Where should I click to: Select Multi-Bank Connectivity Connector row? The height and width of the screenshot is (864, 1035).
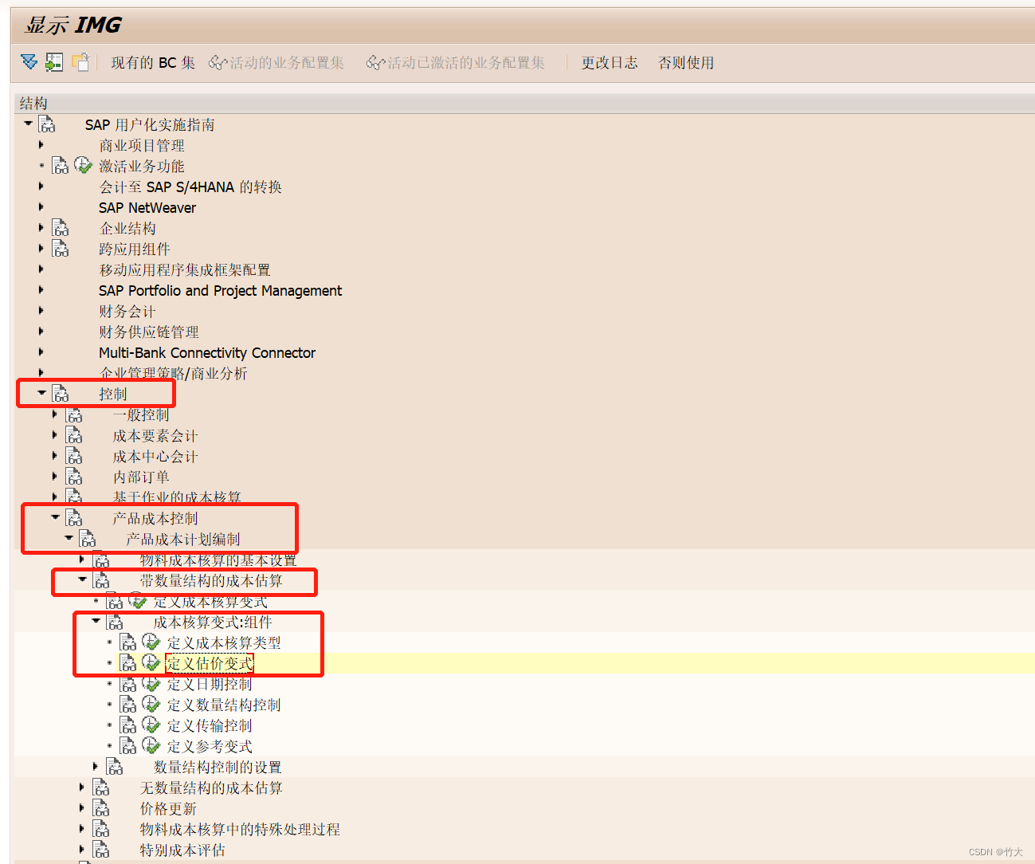click(207, 352)
